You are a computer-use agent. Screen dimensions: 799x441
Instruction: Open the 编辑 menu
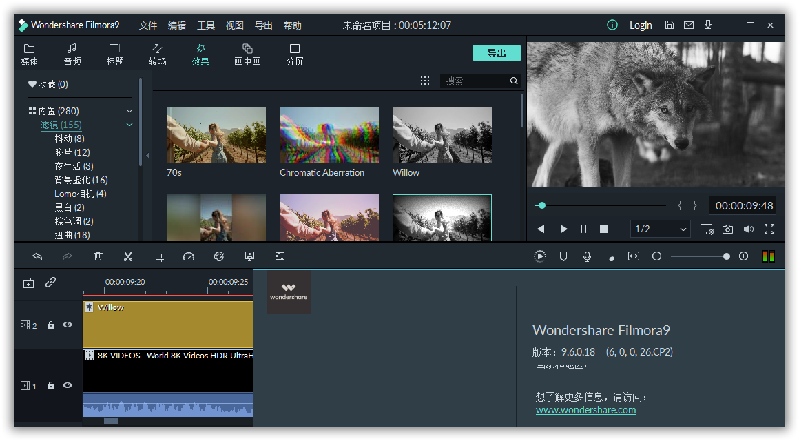tap(177, 25)
